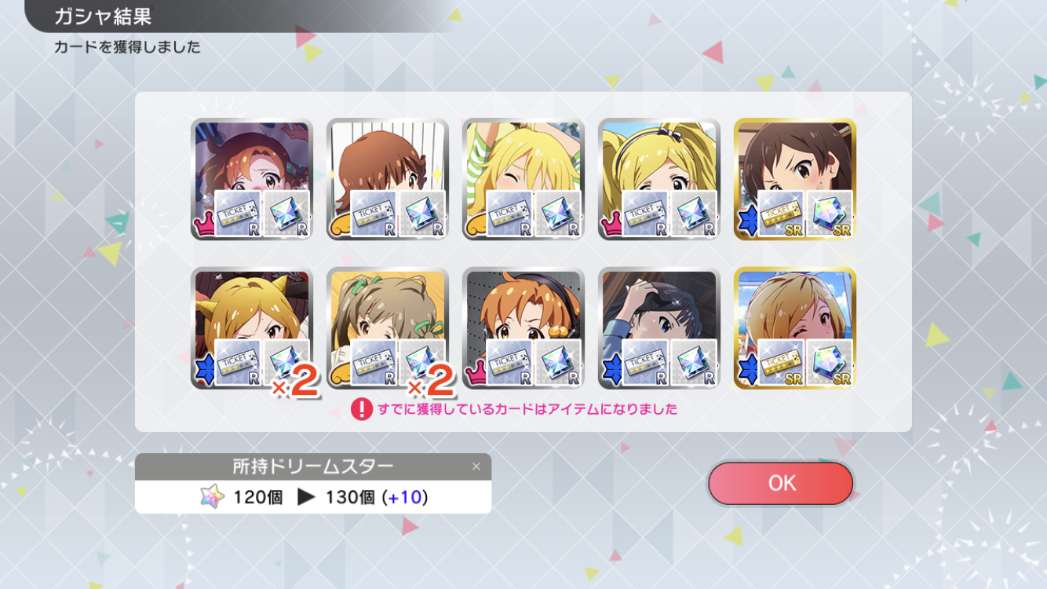Click the gold SR ticket on the first SR card
This screenshot has height=589, width=1047.
click(781, 214)
